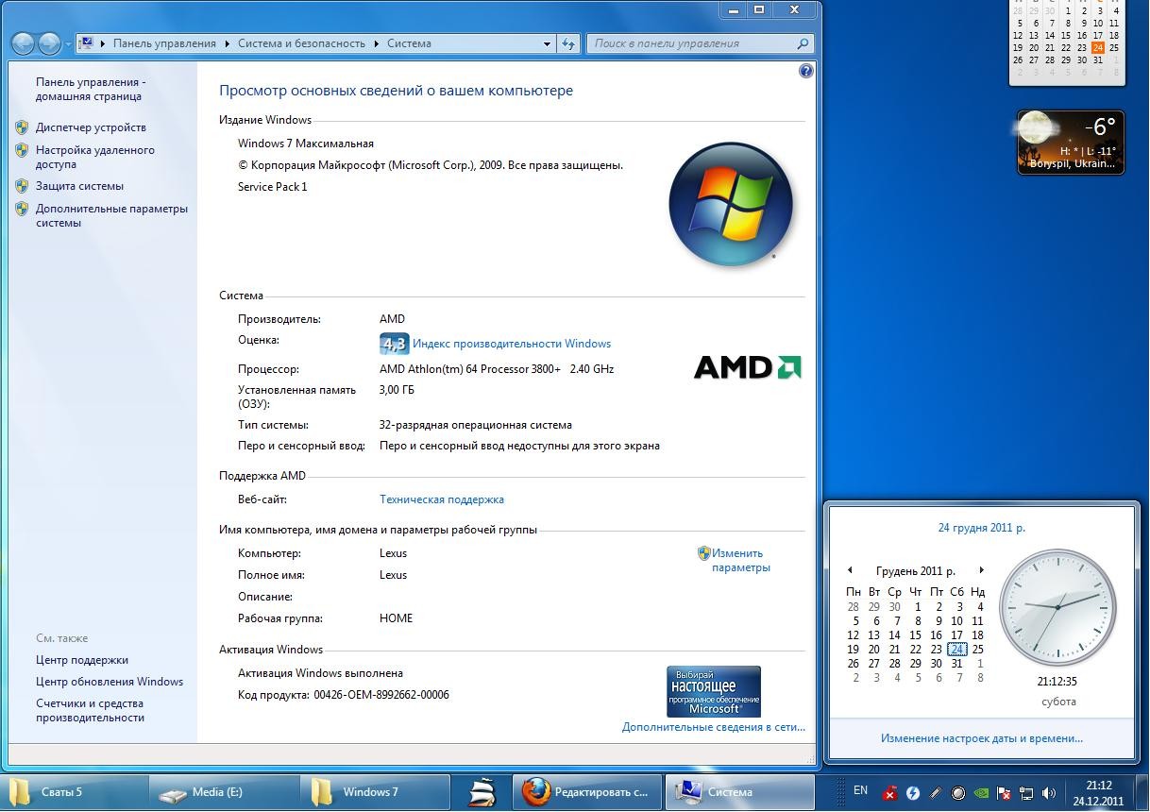The image size is (1150, 812).
Task: Click Изменить параметры link
Action: pos(741,561)
